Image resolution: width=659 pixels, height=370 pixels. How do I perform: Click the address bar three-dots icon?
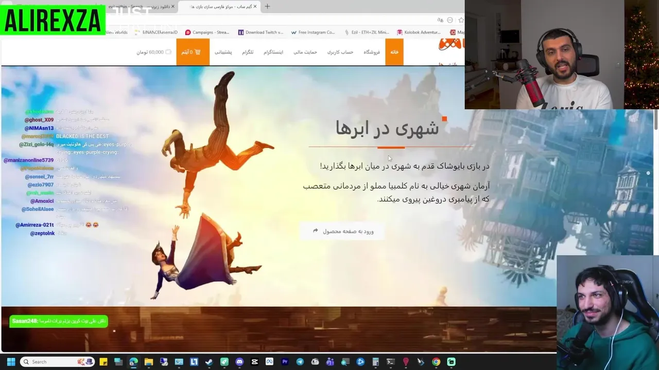click(450, 20)
